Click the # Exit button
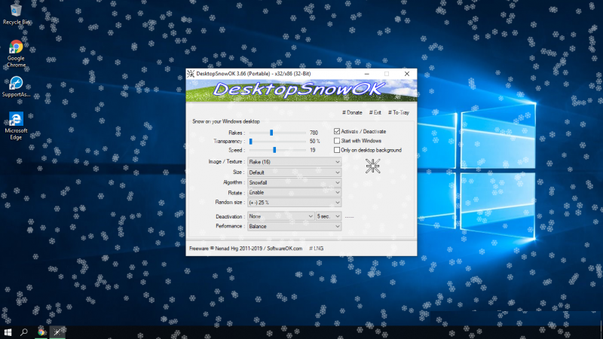Screen dimensions: 603x339 375,112
